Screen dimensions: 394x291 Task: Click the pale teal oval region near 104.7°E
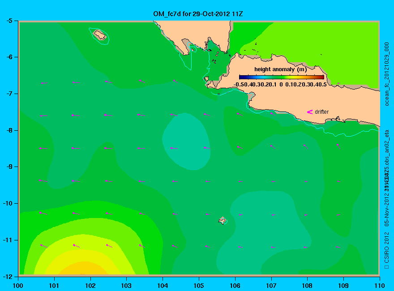(x=186, y=141)
